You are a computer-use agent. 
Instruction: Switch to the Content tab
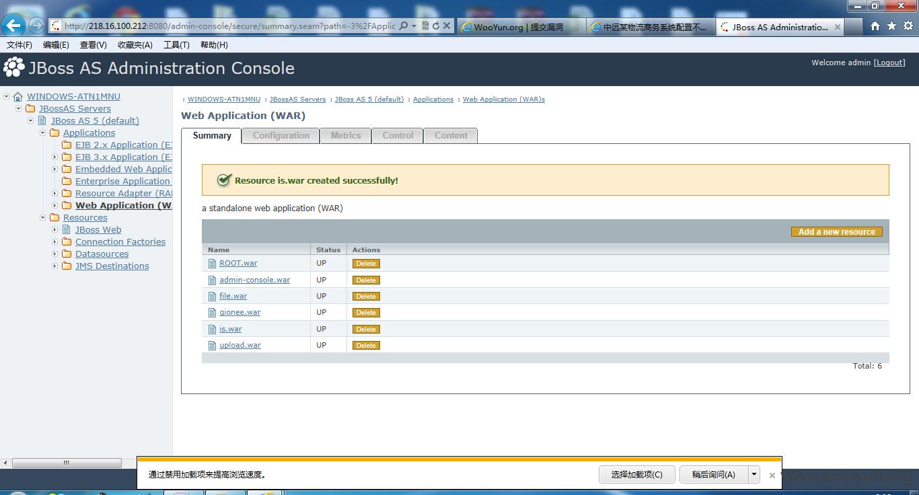point(451,136)
